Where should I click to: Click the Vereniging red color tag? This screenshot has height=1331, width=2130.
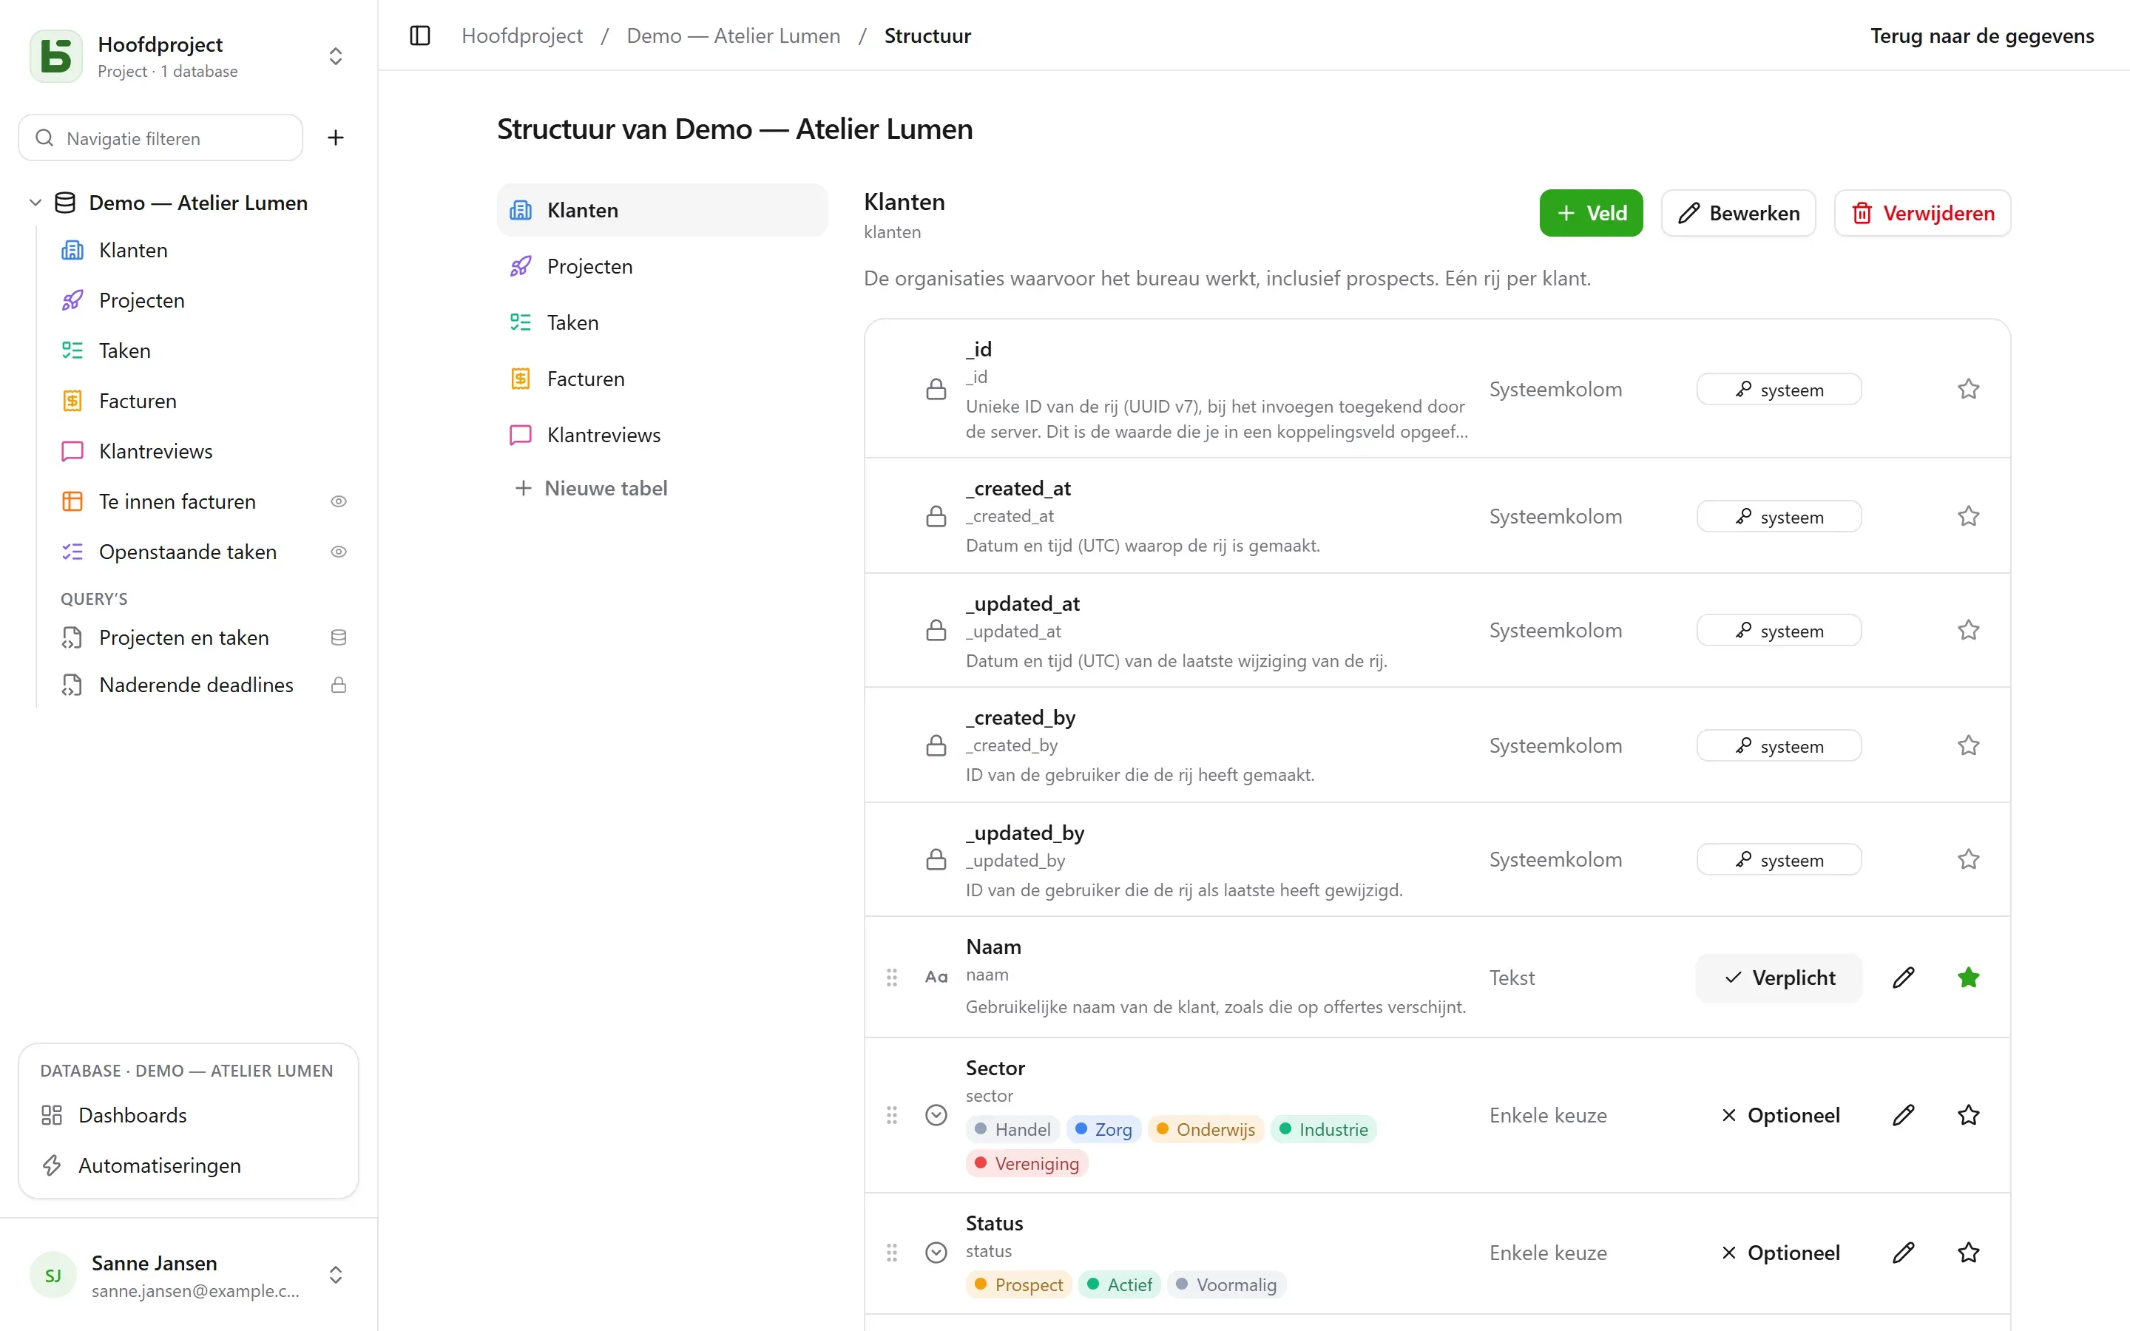(1027, 1164)
